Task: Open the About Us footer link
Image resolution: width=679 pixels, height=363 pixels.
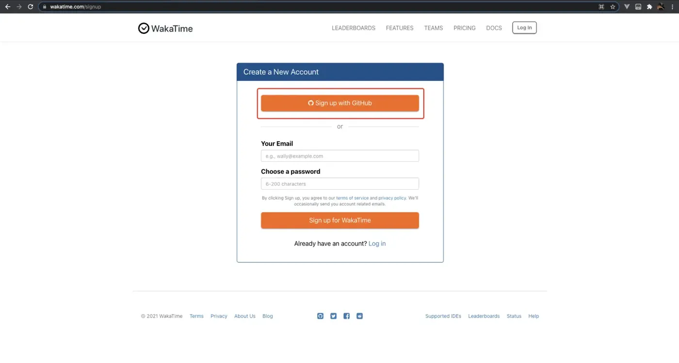Action: 245,316
